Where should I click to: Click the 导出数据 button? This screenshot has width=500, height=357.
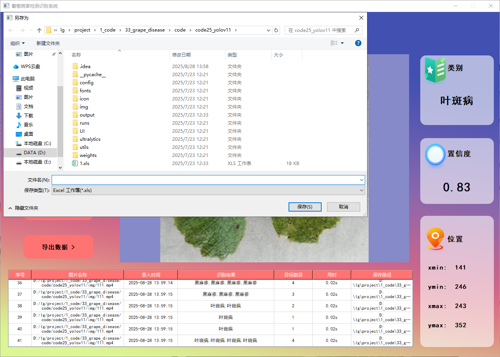(x=58, y=247)
